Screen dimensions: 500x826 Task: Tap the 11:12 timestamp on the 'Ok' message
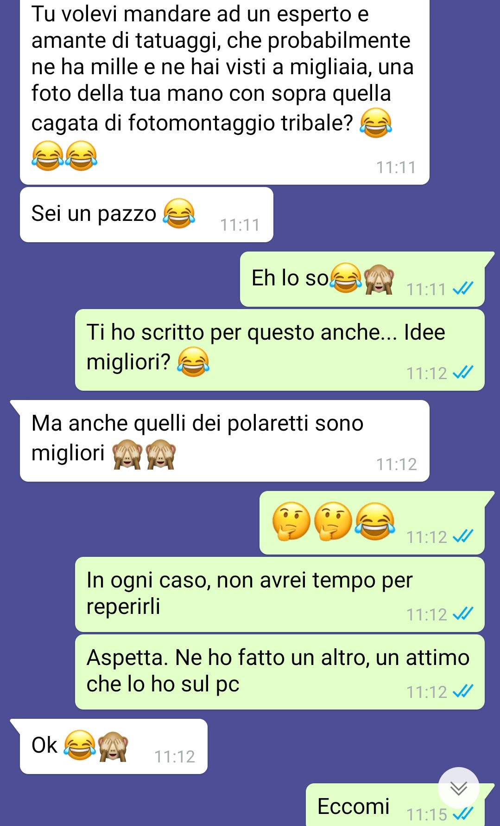175,756
